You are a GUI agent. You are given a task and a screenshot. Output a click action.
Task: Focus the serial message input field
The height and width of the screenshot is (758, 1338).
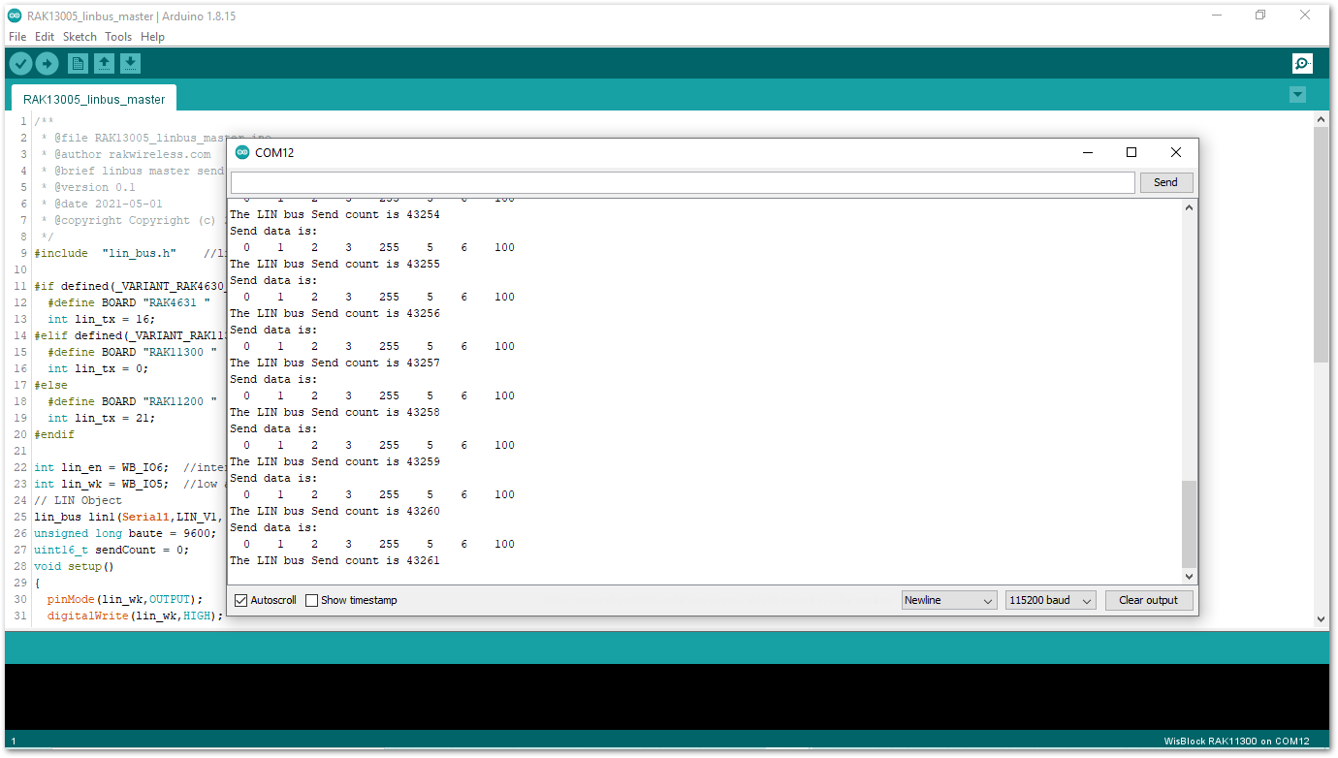683,182
